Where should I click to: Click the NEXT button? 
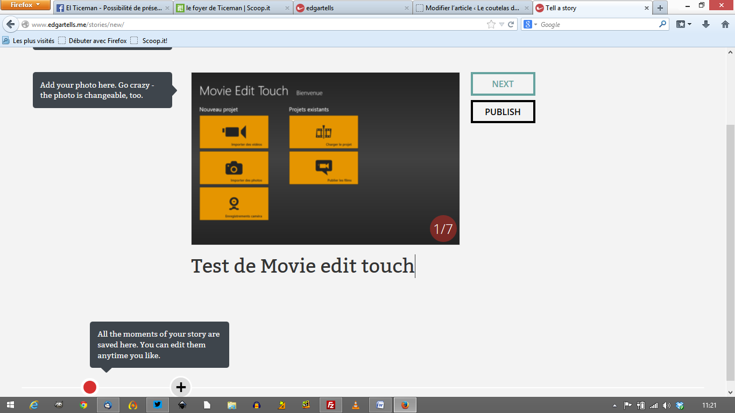[x=503, y=84]
